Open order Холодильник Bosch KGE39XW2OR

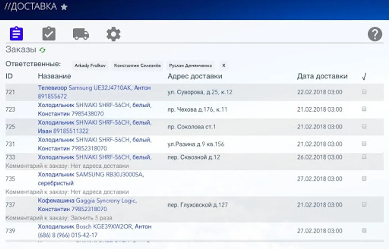[95, 231]
